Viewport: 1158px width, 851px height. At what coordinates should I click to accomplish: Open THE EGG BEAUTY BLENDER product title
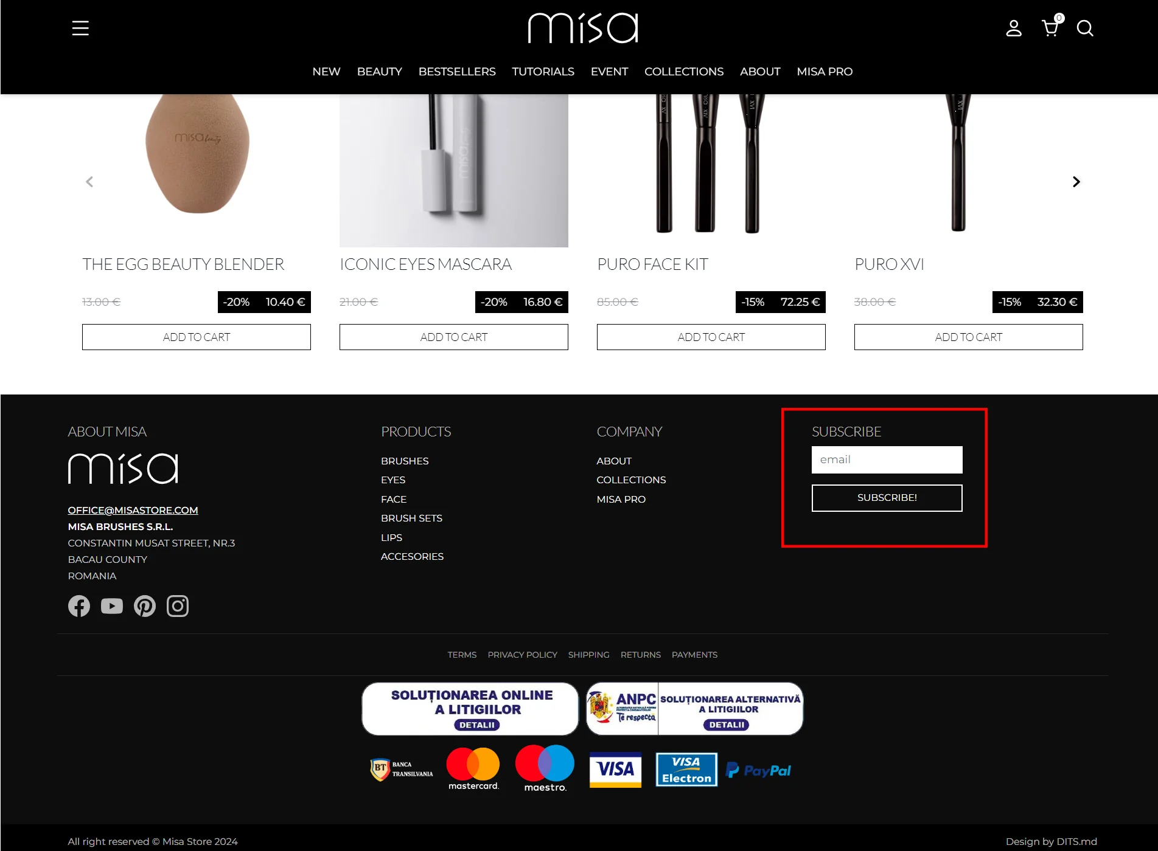coord(183,264)
